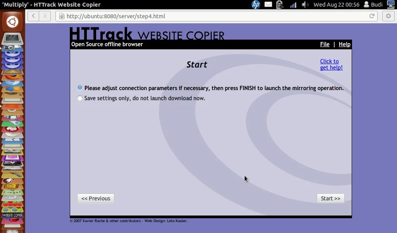Open the sound volume indicator
The height and width of the screenshot is (233, 397).
[305, 5]
